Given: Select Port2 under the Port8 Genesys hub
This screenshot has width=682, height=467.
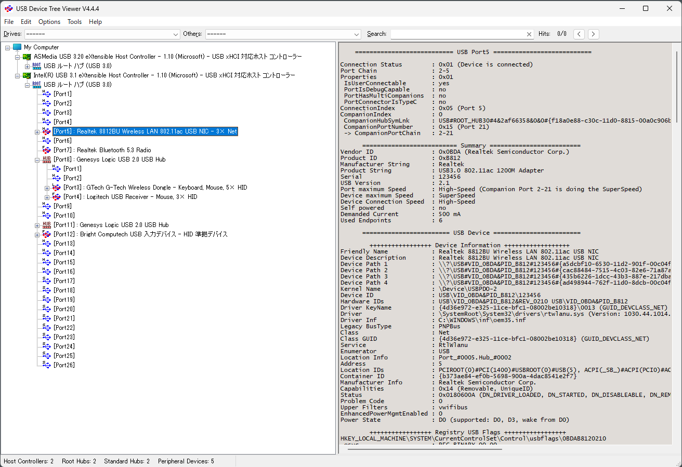Looking at the screenshot, I should coord(73,178).
